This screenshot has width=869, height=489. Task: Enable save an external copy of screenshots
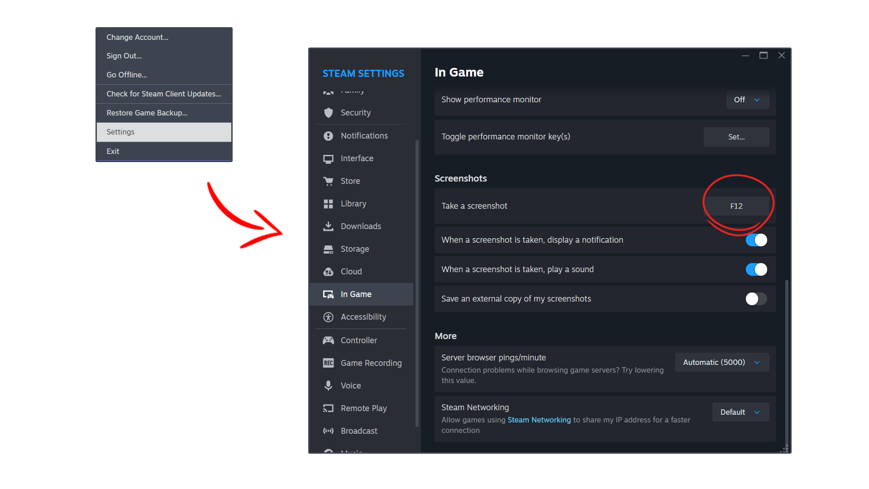point(756,299)
